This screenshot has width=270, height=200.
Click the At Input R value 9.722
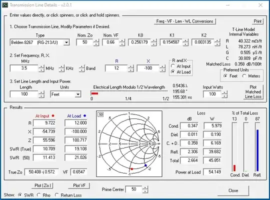(44, 123)
